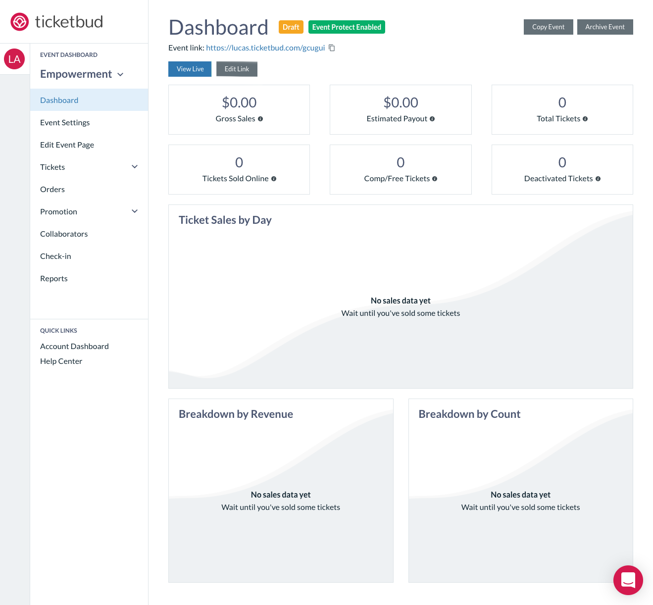Screen dimensions: 653x605
Task: Click the View Live button
Action: tap(190, 69)
